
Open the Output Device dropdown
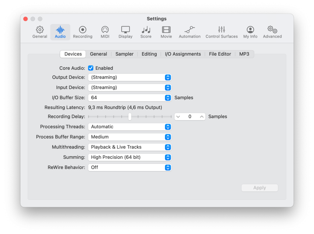pos(130,77)
